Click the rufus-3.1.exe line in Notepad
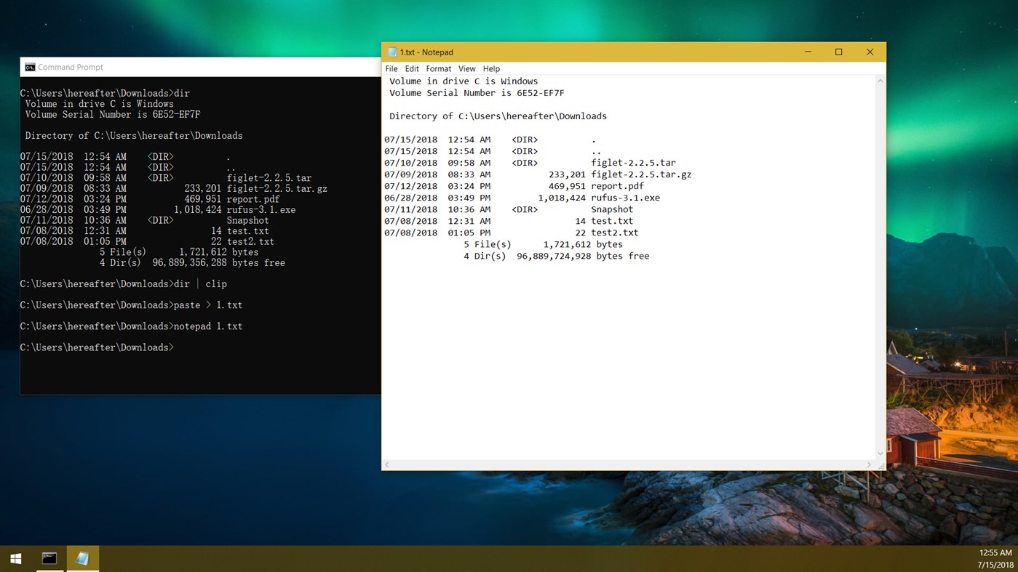The height and width of the screenshot is (572, 1018). click(x=626, y=198)
